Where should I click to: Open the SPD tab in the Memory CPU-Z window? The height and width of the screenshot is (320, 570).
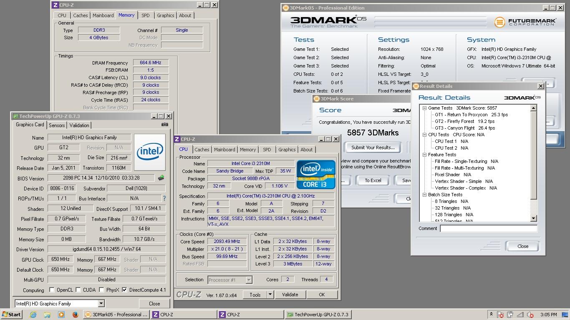pos(145,15)
